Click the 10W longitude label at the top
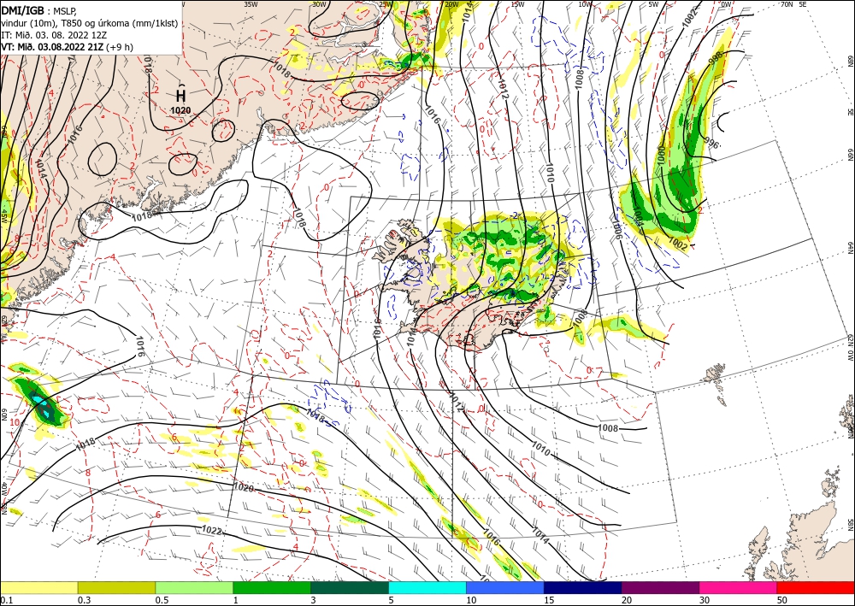The height and width of the screenshot is (606, 855). [x=585, y=3]
